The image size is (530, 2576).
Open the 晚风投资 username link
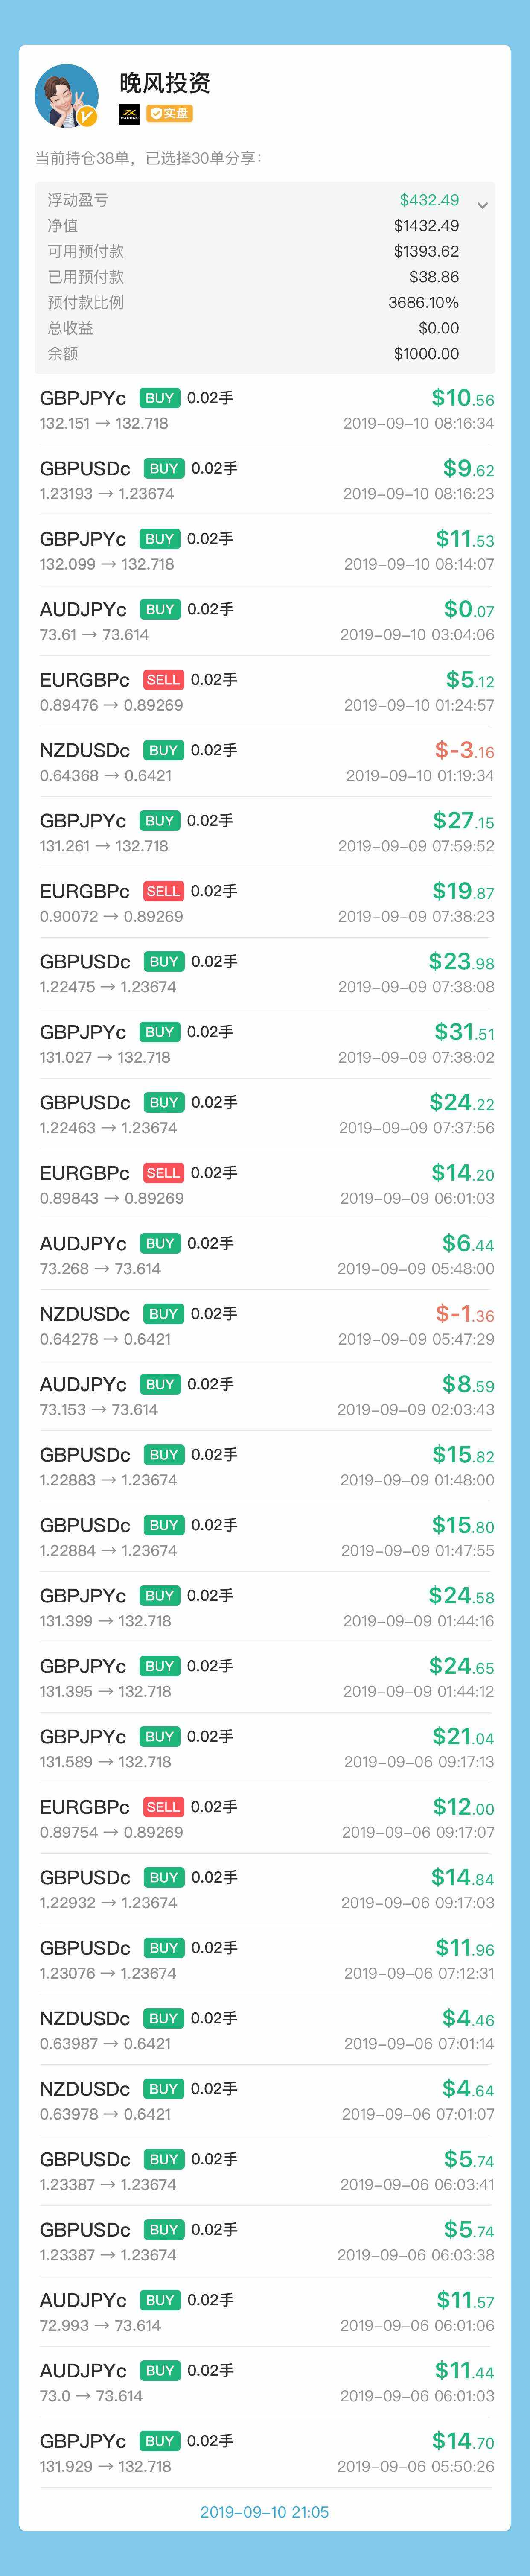click(165, 83)
